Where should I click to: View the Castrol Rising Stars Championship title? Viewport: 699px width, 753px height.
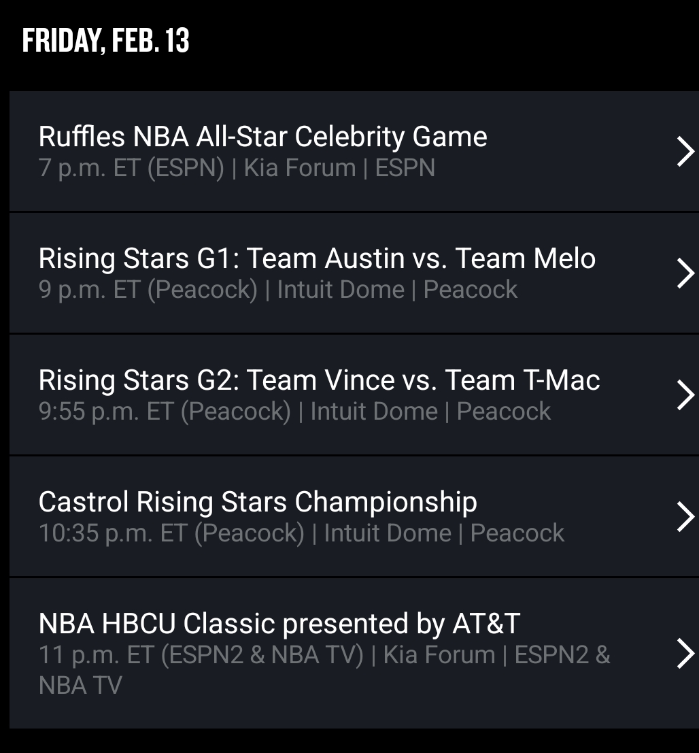pos(258,502)
